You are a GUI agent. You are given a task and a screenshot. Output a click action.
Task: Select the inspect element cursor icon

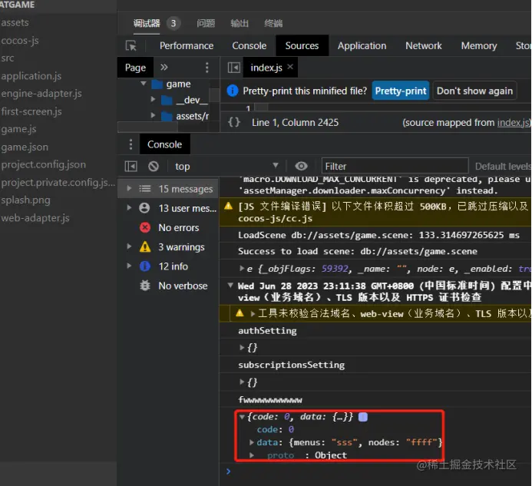click(131, 46)
